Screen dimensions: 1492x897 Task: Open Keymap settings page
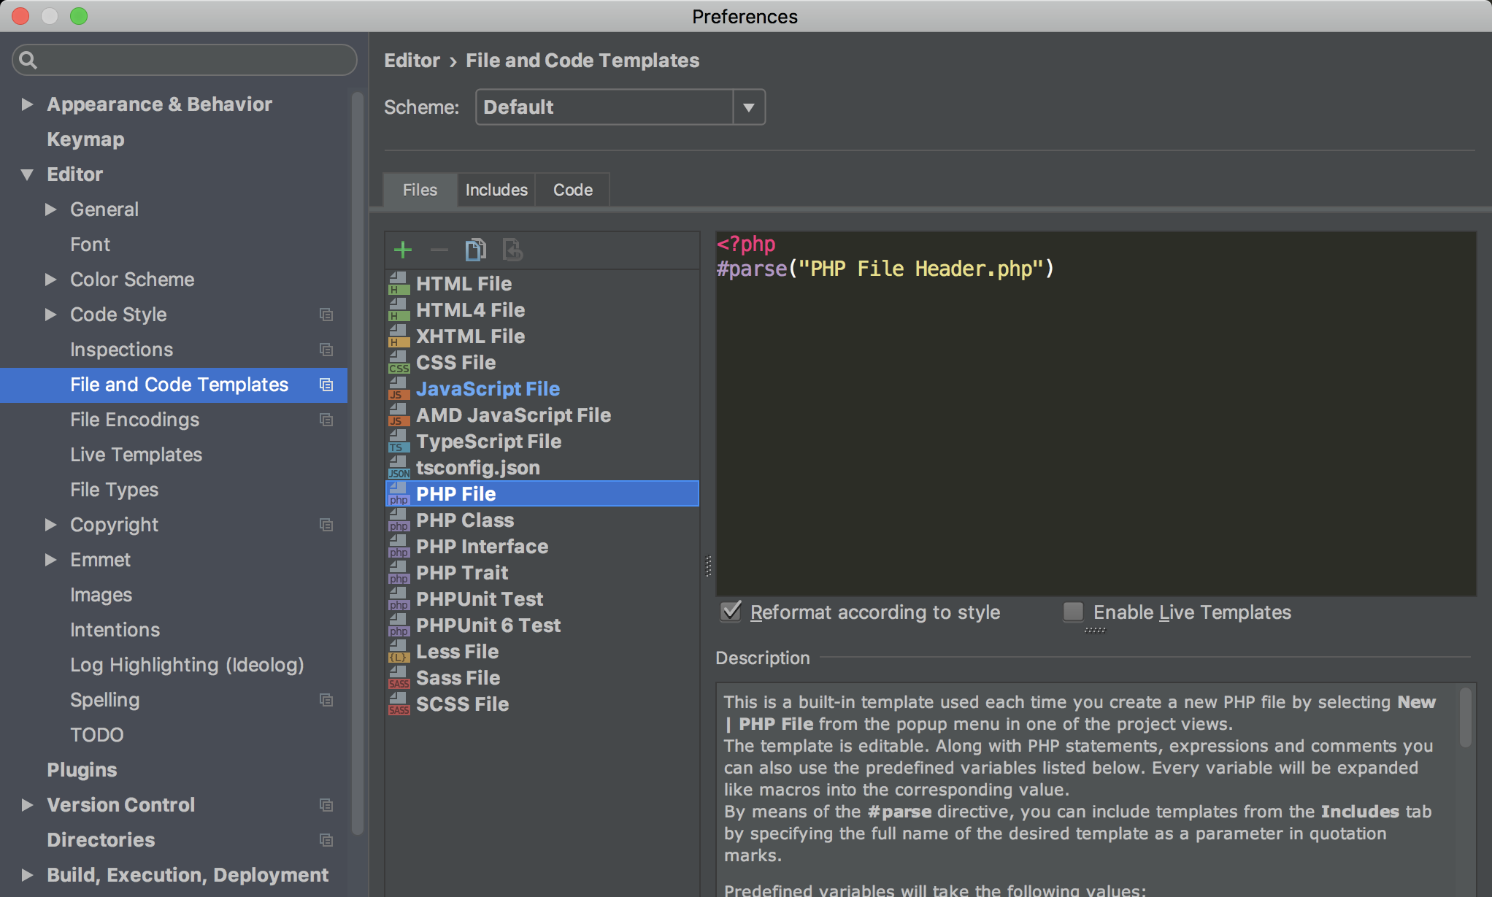coord(85,139)
